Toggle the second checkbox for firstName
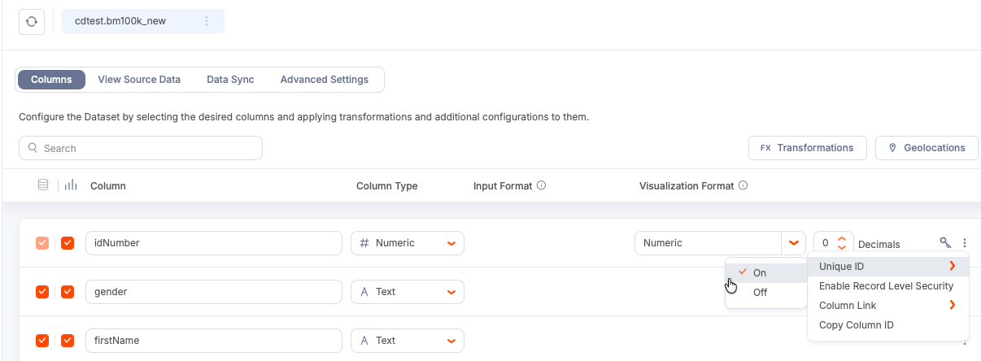Image resolution: width=981 pixels, height=361 pixels. 68,341
